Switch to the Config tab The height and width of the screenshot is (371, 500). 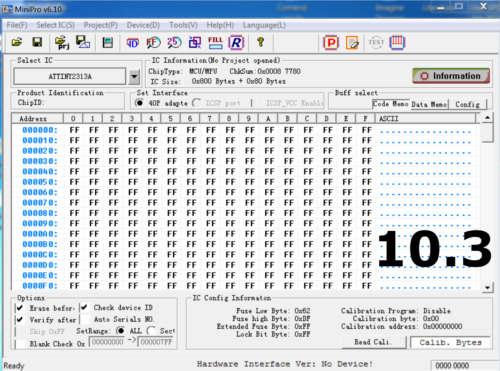pos(468,105)
